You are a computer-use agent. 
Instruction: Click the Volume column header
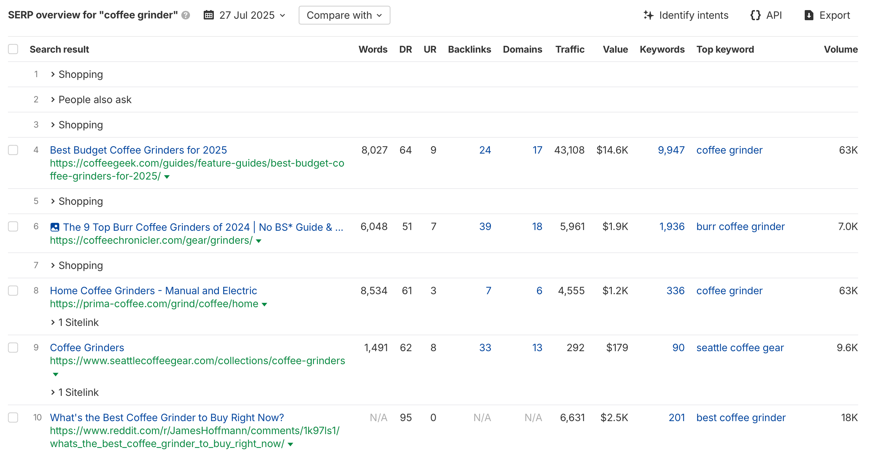[841, 49]
